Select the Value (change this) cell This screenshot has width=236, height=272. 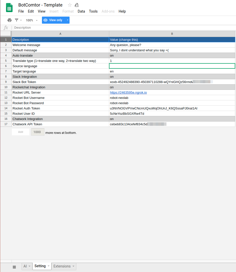pyautogui.click(x=172, y=40)
